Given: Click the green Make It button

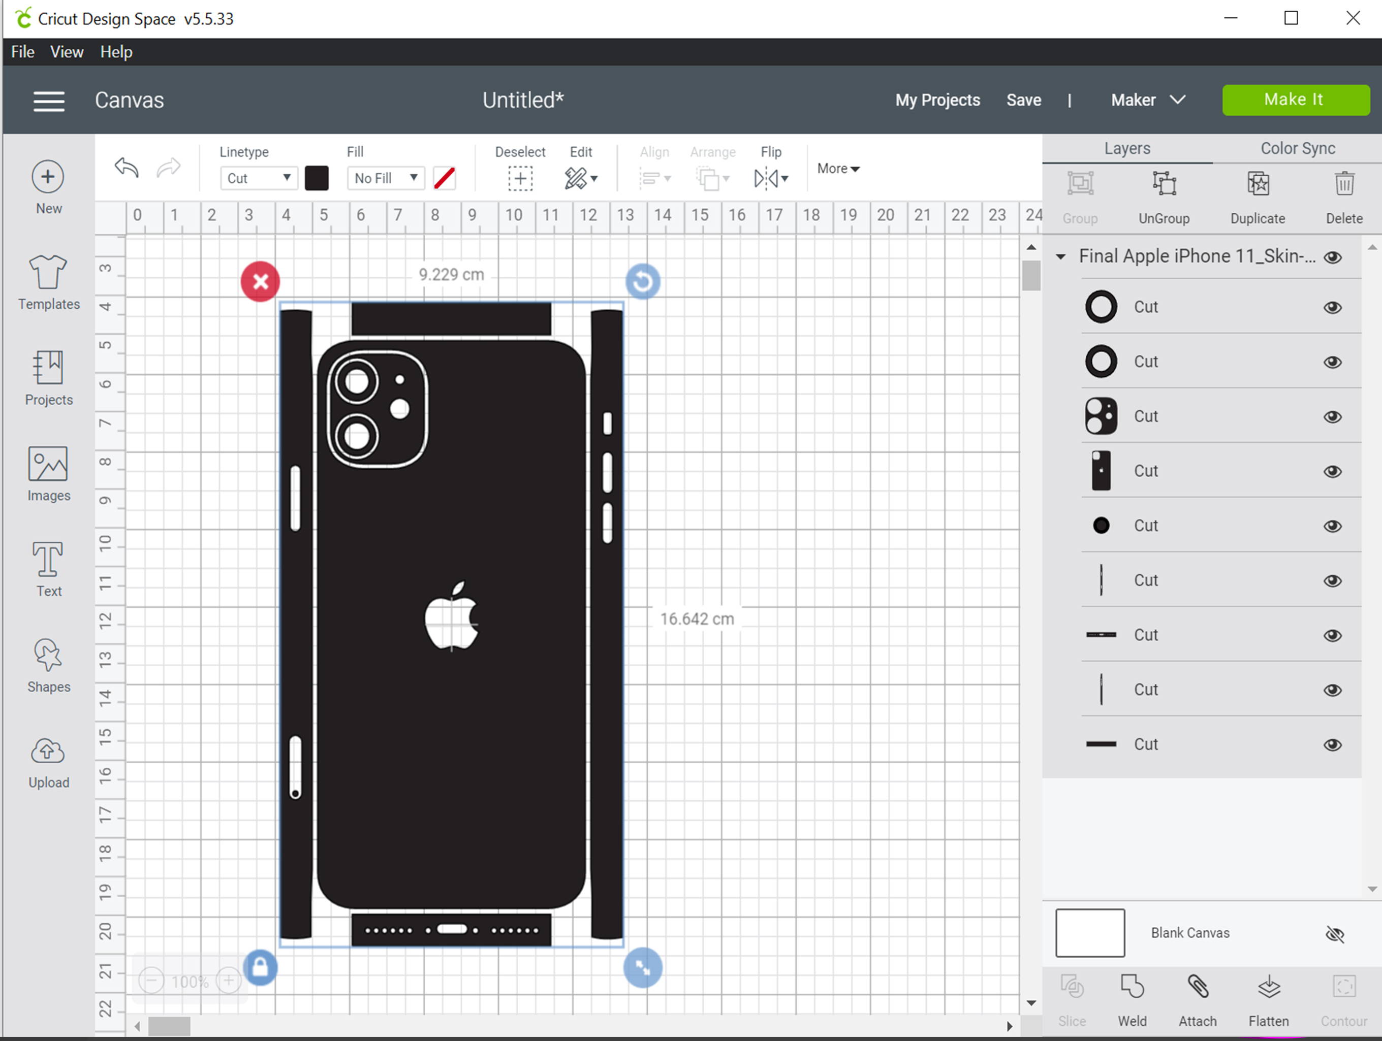Looking at the screenshot, I should pos(1296,100).
